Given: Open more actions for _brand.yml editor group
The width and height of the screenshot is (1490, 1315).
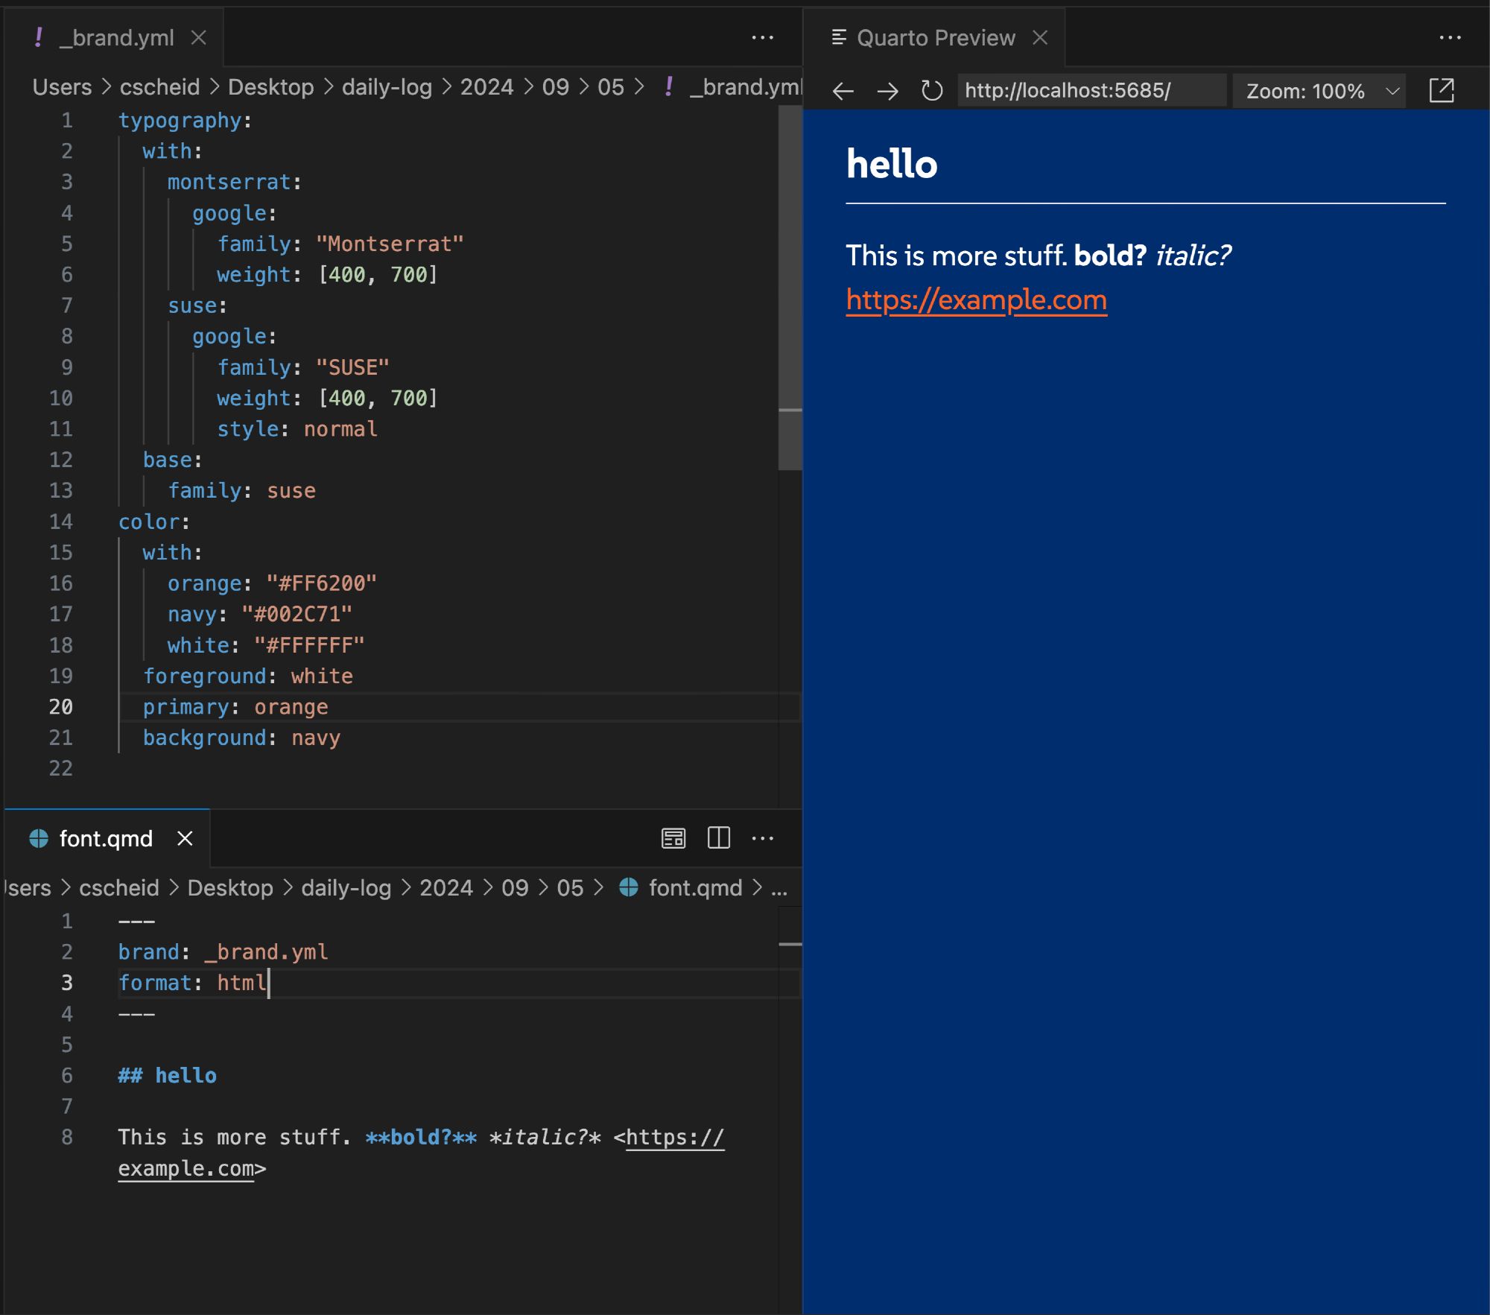Looking at the screenshot, I should 762,37.
